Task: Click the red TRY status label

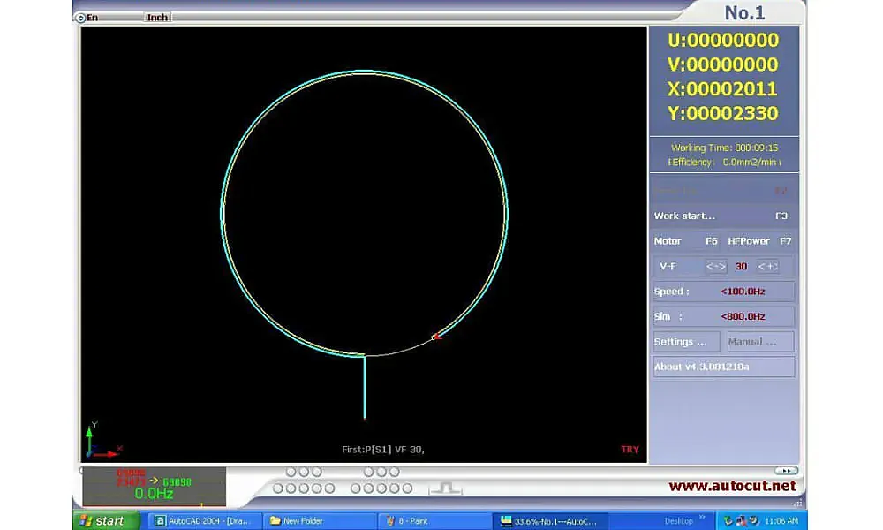Action: pos(630,450)
